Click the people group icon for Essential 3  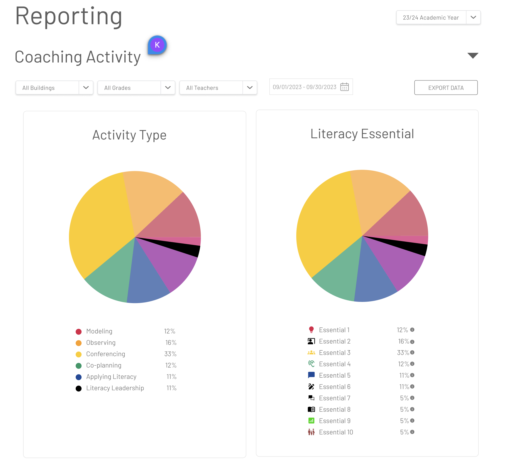(311, 353)
